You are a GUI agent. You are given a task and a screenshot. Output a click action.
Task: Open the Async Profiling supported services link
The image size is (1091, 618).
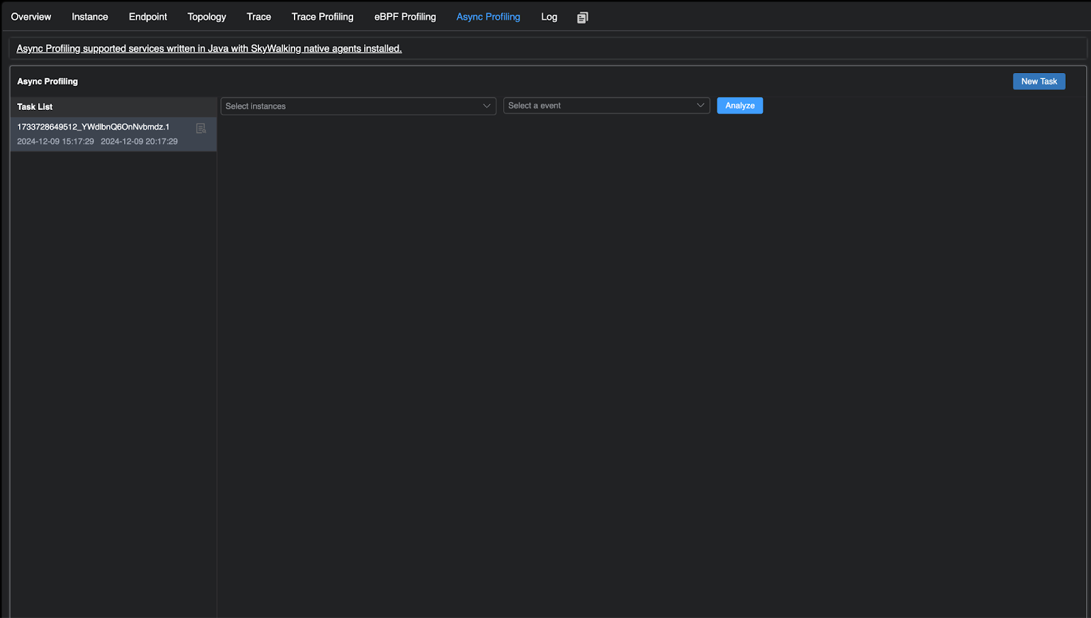209,48
